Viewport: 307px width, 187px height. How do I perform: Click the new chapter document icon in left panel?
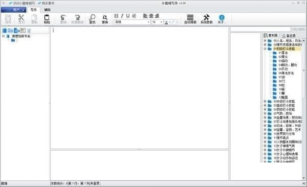[17, 30]
